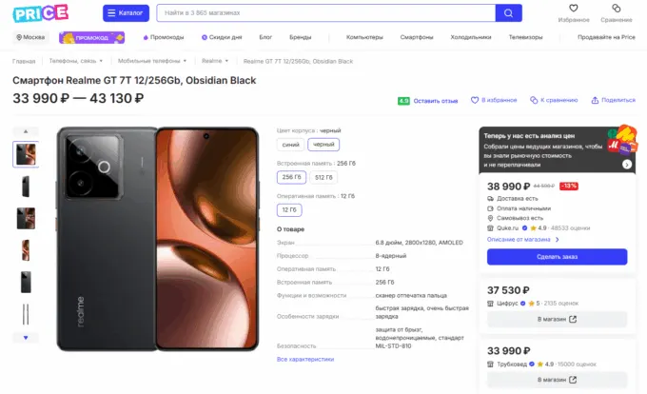Click the search input field

coord(326,13)
